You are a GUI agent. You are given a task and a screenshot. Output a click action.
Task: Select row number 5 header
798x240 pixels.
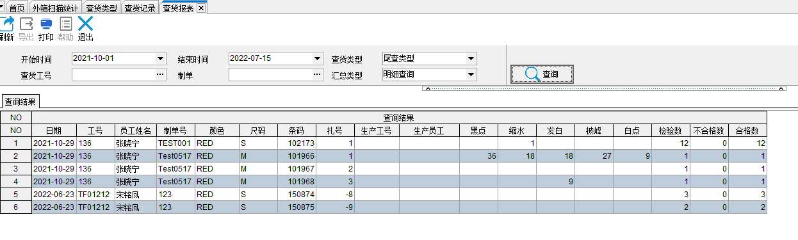click(x=16, y=195)
